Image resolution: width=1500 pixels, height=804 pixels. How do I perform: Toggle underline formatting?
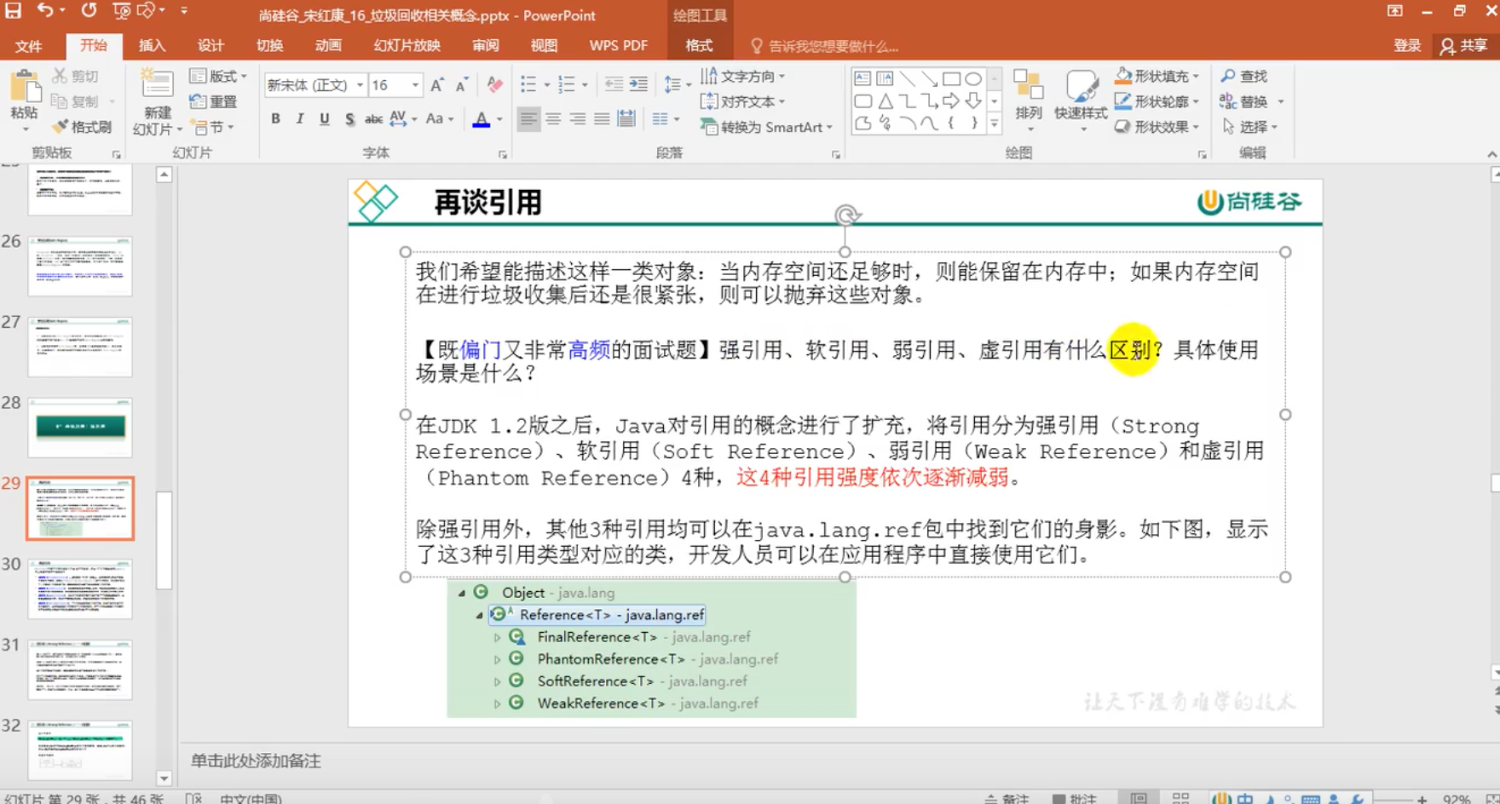coord(324,119)
